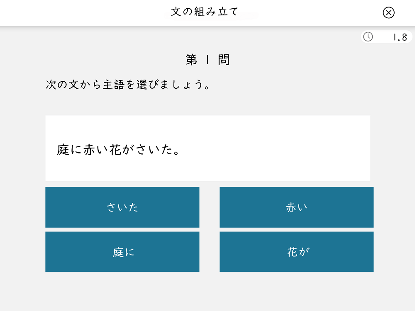Pick the "庭に" answer button
415x311 pixels.
pyautogui.click(x=122, y=252)
